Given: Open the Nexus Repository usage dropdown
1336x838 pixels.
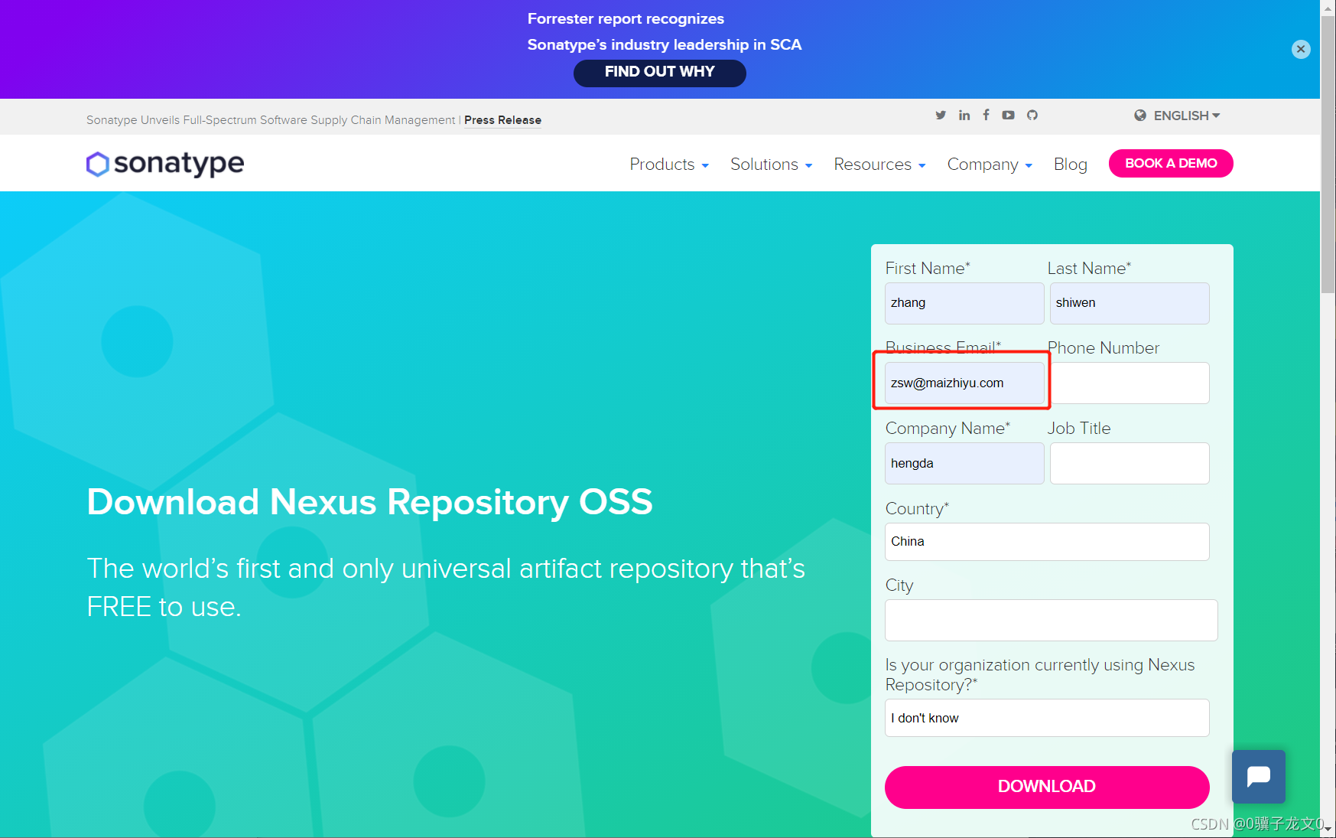Looking at the screenshot, I should pos(1047,718).
